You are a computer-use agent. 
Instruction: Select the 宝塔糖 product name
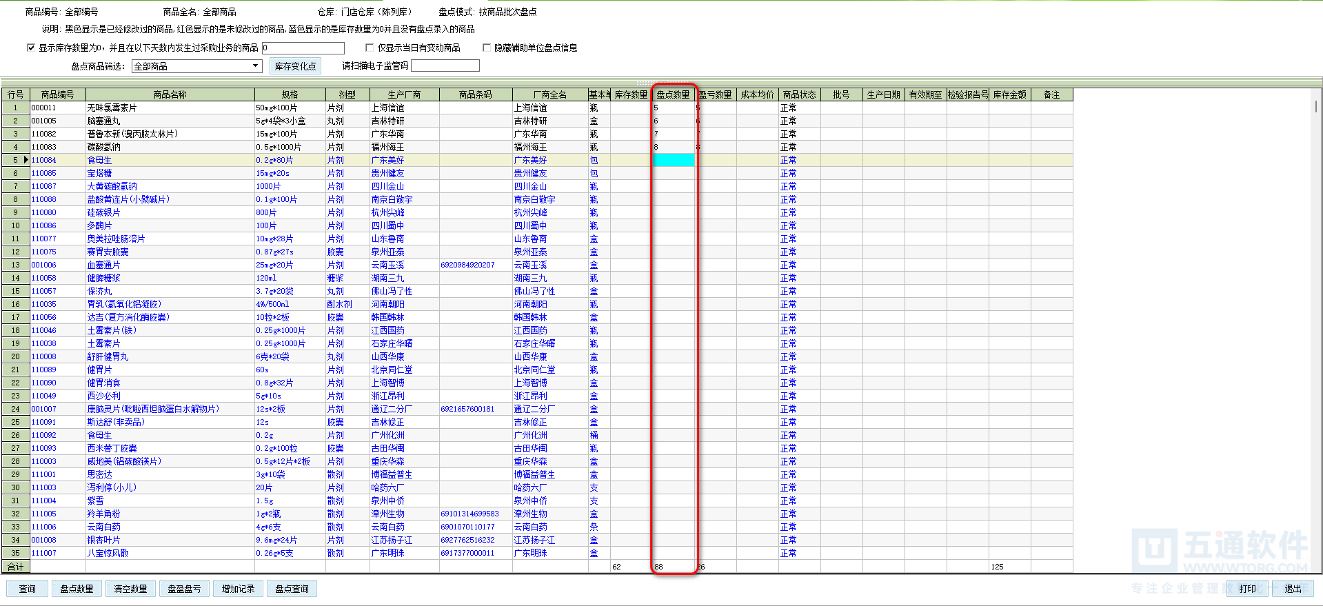tap(100, 173)
